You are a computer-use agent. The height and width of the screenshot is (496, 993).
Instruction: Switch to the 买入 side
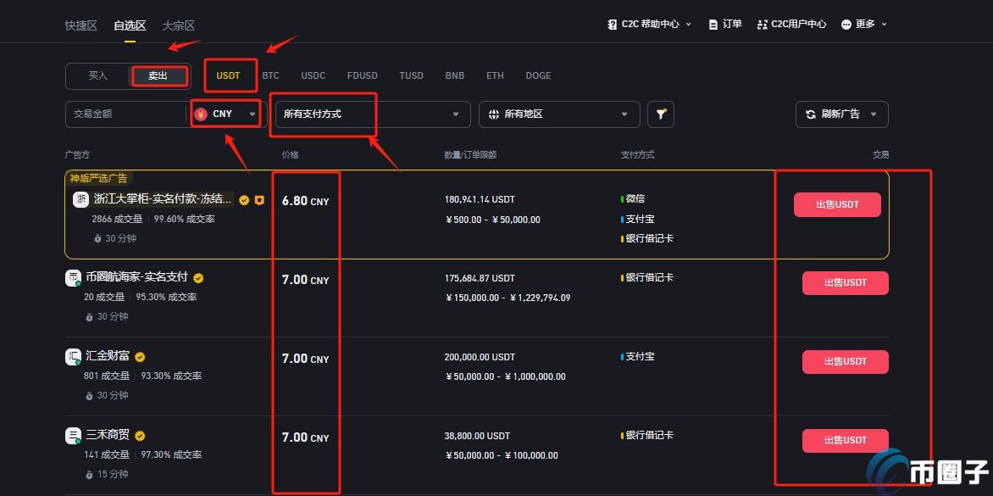97,75
